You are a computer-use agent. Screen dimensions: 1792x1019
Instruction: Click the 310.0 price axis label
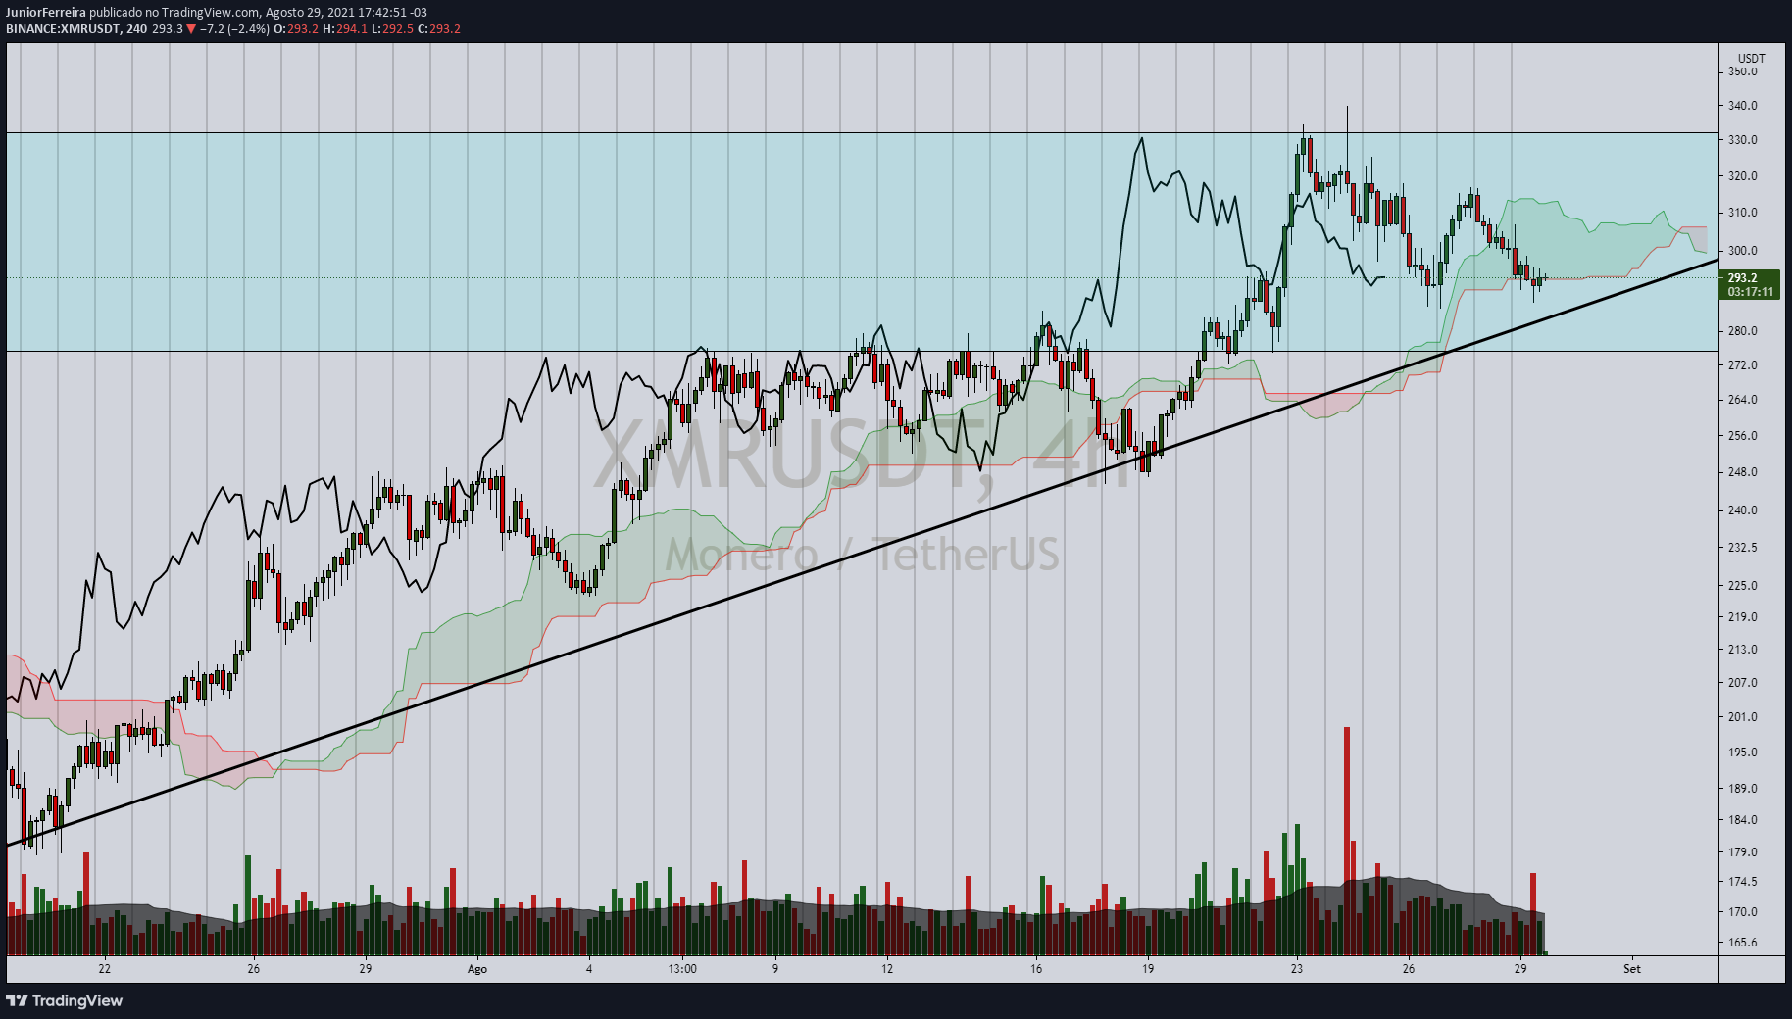coord(1743,213)
